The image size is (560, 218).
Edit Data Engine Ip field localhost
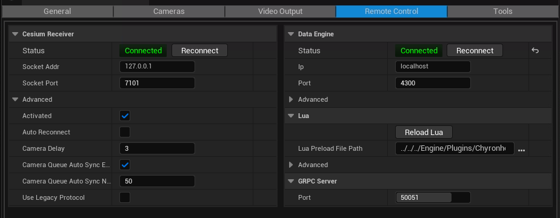coord(433,67)
